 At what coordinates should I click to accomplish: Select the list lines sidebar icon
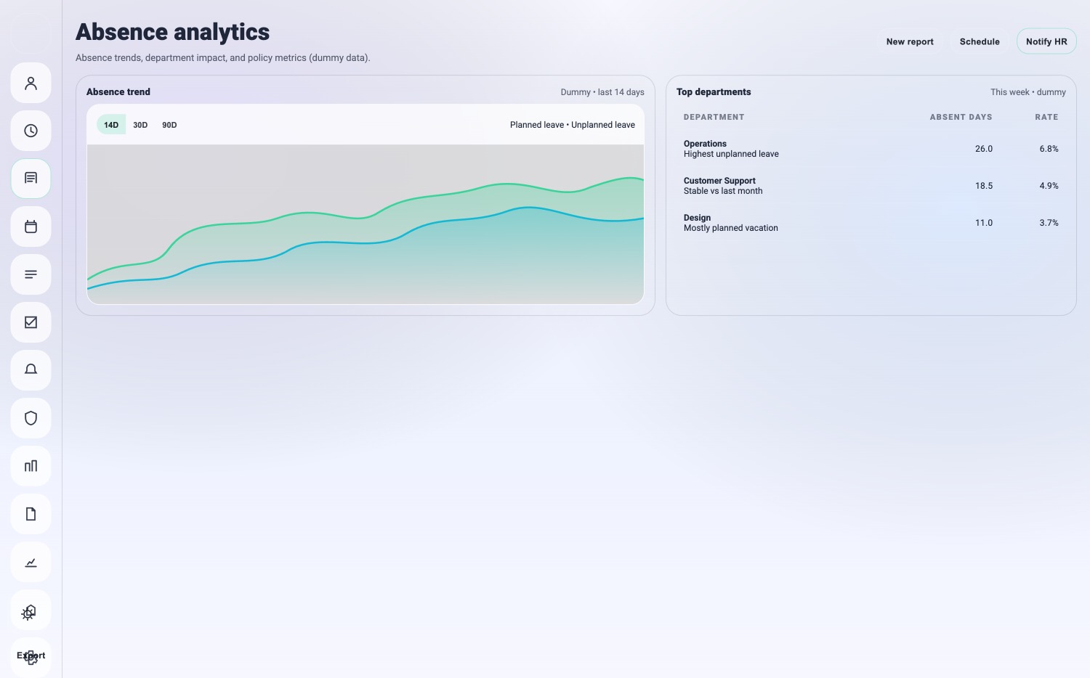coord(31,274)
